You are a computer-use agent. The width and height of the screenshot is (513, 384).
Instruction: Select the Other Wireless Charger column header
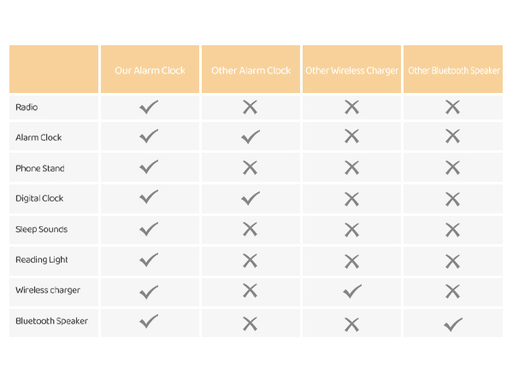(x=351, y=70)
